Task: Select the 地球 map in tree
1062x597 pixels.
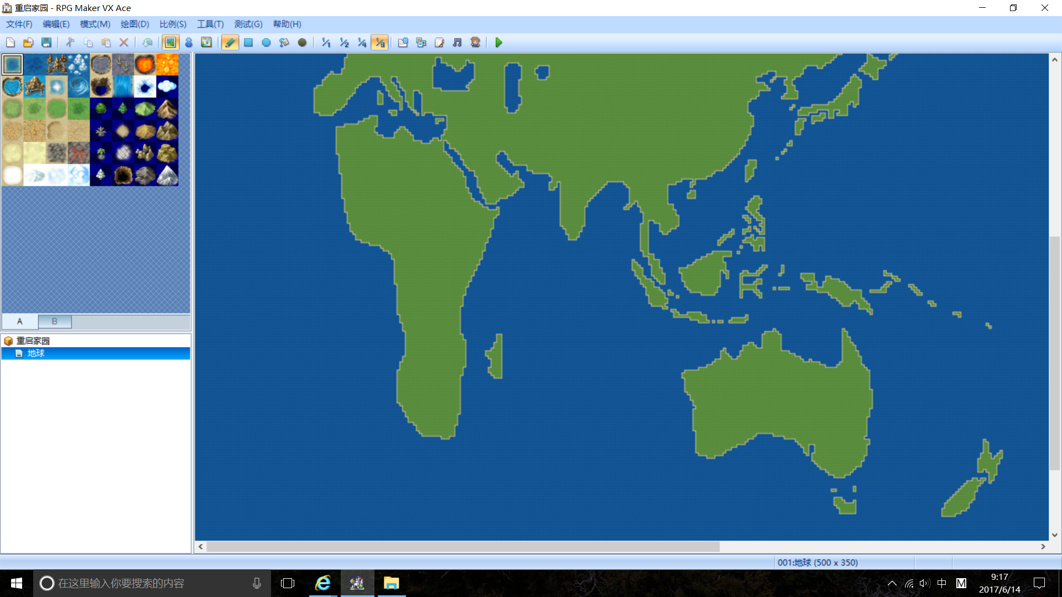Action: [x=36, y=353]
